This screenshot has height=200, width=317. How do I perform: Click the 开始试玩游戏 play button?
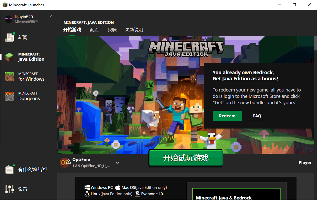[186, 158]
